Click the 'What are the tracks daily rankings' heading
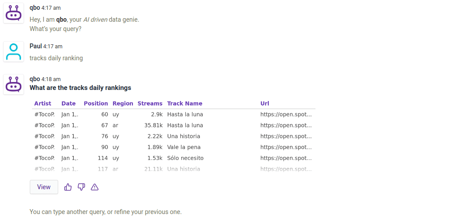This screenshot has width=455, height=222. [80, 88]
